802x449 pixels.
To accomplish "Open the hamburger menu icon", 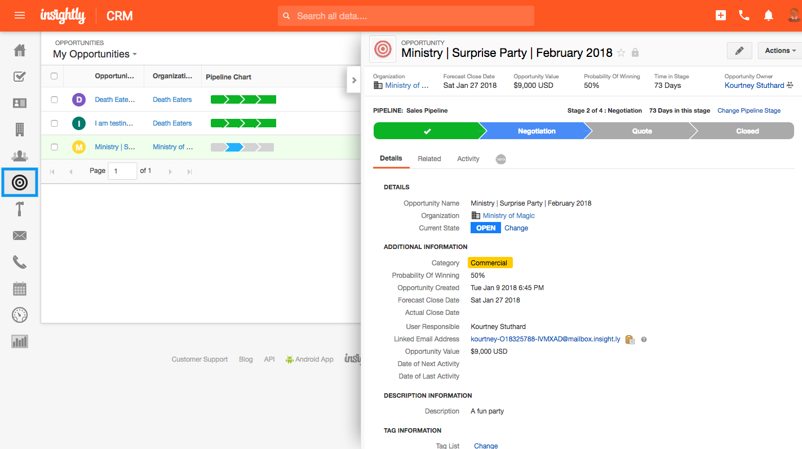I will pyautogui.click(x=20, y=16).
